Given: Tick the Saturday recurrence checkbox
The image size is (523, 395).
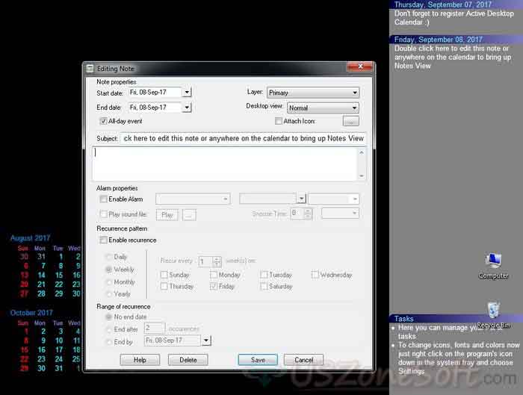Looking at the screenshot, I should tap(264, 286).
